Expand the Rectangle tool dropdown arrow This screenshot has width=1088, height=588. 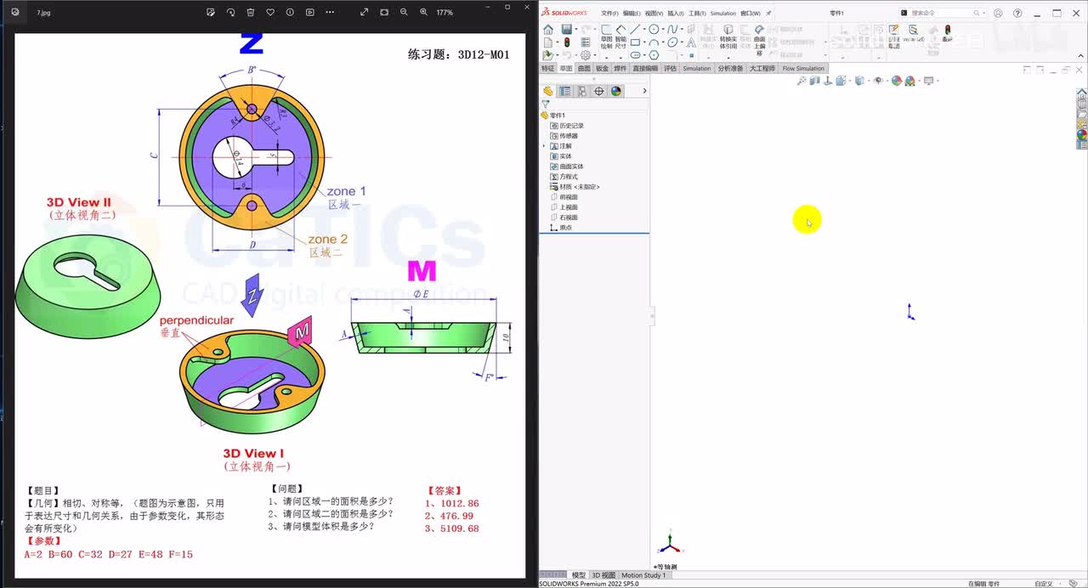pyautogui.click(x=644, y=42)
